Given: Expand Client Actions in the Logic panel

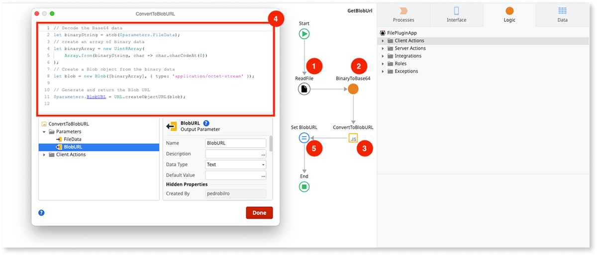Looking at the screenshot, I should tap(383, 41).
